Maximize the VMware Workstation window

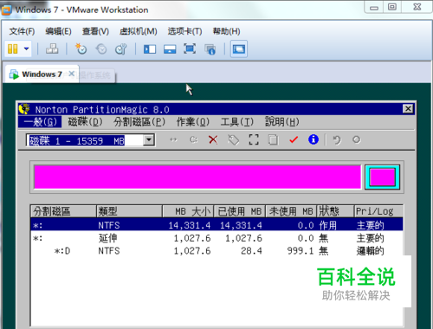click(392, 7)
